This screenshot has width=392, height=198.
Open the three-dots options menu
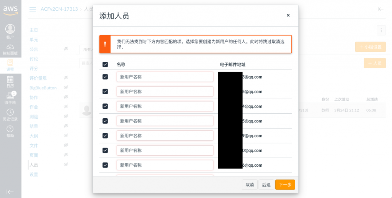pos(381,30)
